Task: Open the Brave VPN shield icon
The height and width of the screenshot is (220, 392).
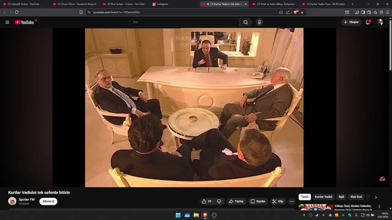Action: pyautogui.click(x=381, y=12)
